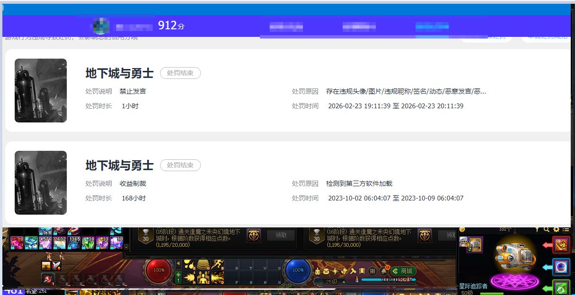
Task: Open game thumbnail of 收益制裁 record
Action: pos(41,182)
